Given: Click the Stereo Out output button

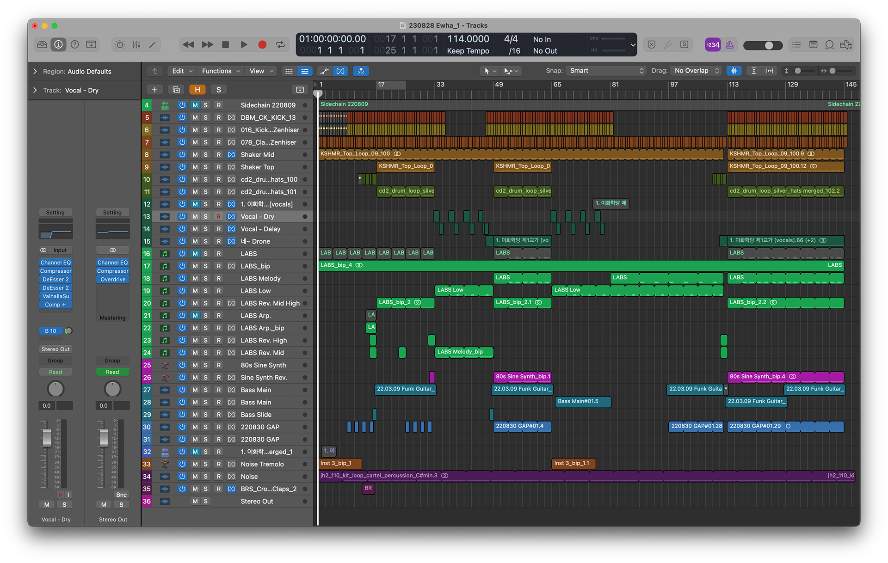Looking at the screenshot, I should (55, 349).
